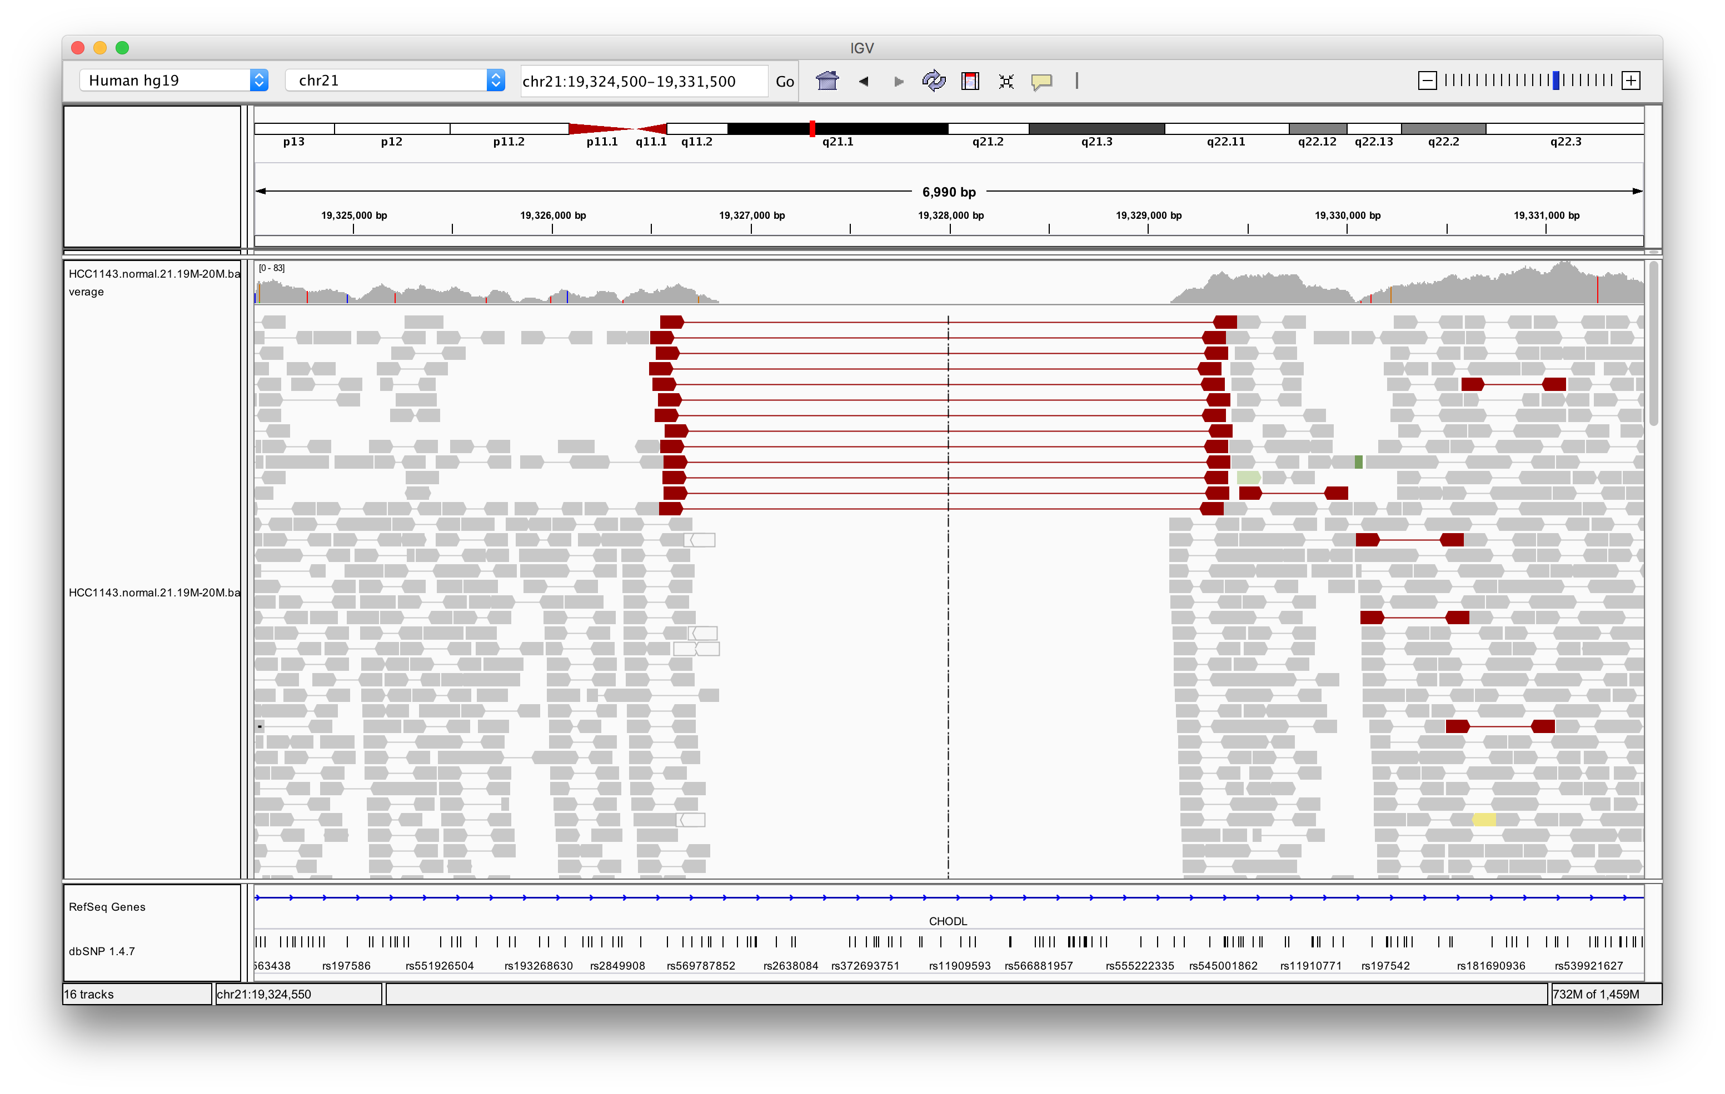This screenshot has width=1725, height=1094.
Task: Go back with the left arrow icon
Action: tap(863, 82)
